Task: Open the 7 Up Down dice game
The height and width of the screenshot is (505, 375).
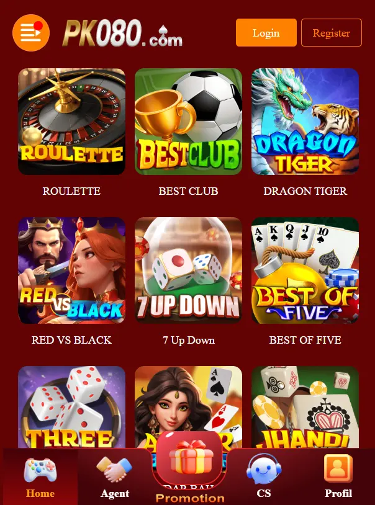Action: (188, 270)
